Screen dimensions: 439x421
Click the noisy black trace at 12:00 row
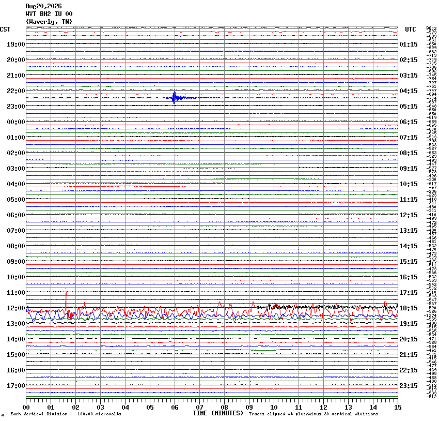coord(327,307)
